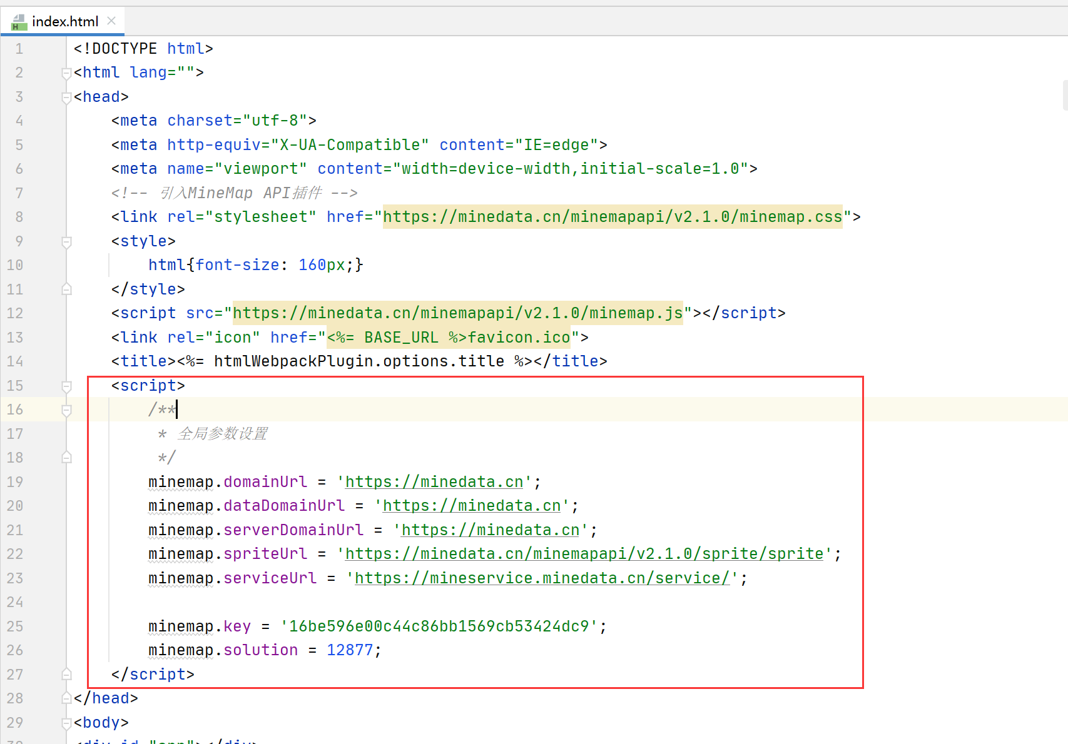Collapse the head section fold at line 3
Screen dimensions: 1068x744
pos(66,97)
